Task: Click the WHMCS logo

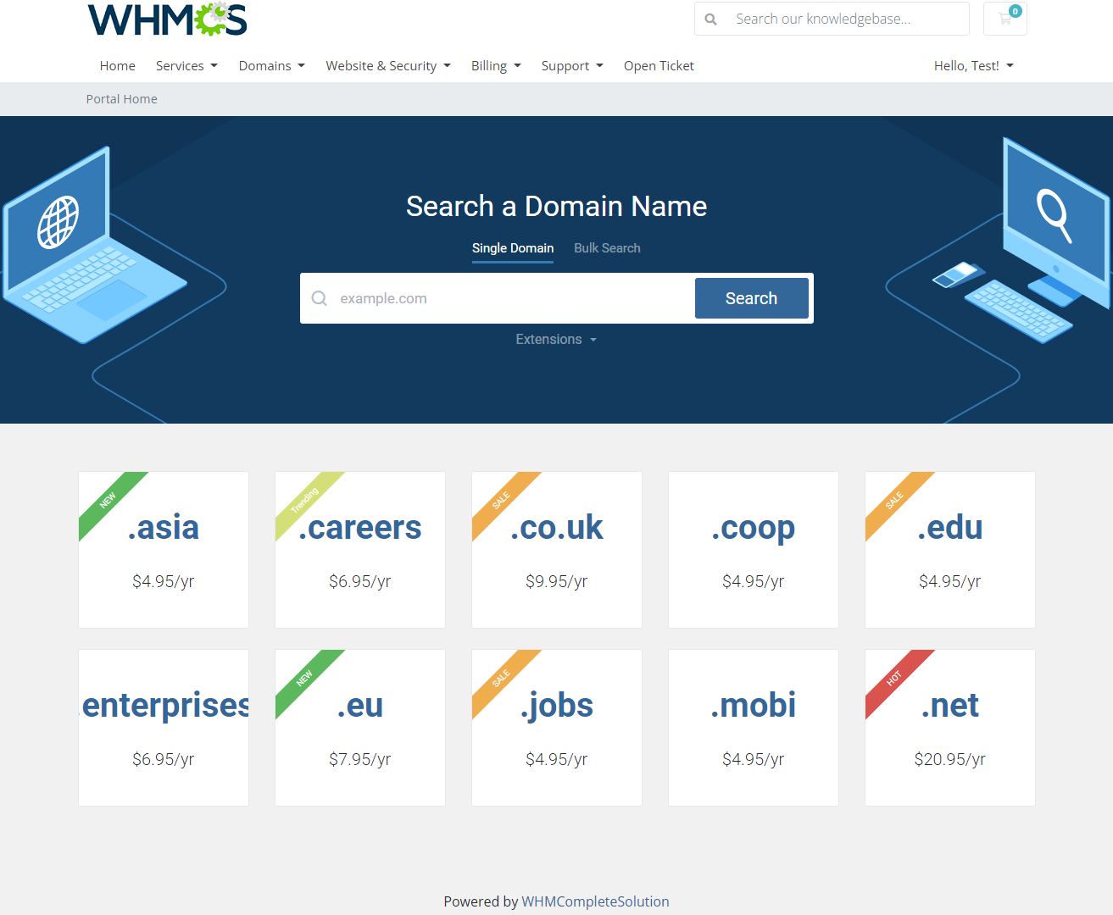Action: [167, 19]
